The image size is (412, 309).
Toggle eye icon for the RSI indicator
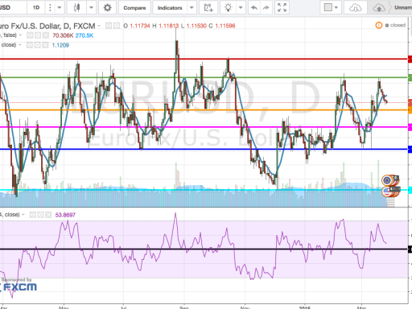coord(33,215)
